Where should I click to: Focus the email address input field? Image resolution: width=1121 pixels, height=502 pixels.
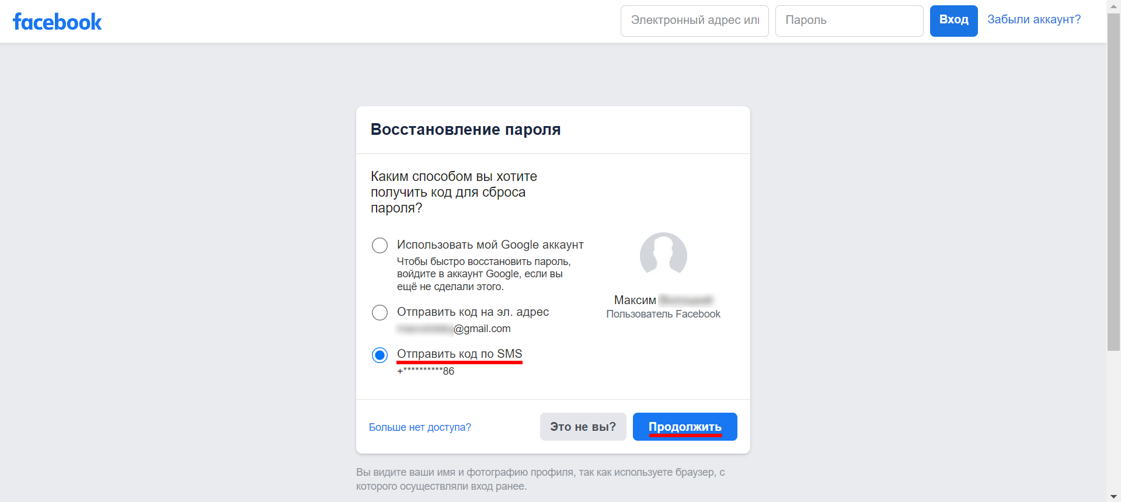click(695, 21)
